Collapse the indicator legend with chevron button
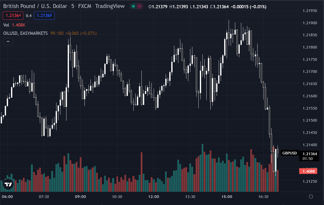 pyautogui.click(x=8, y=42)
